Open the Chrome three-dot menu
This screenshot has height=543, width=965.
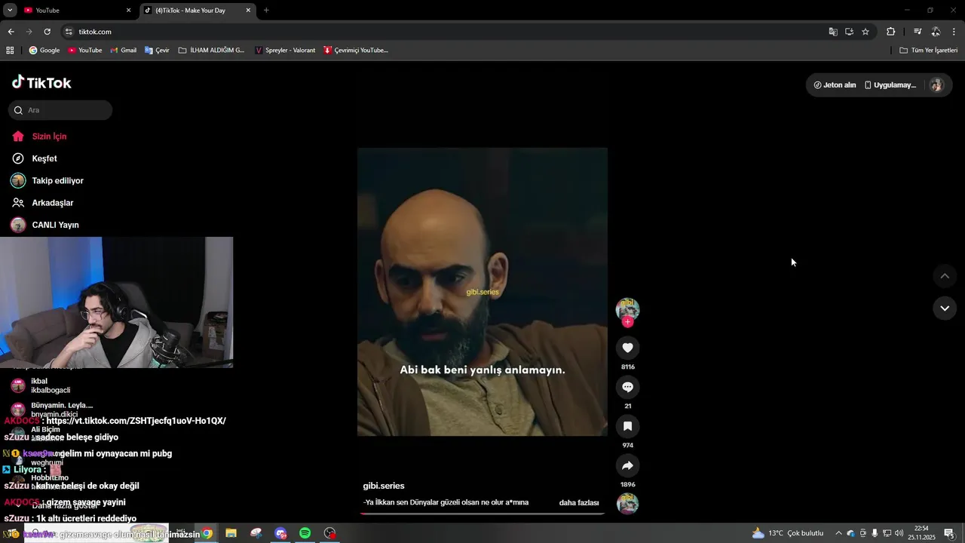tap(954, 32)
